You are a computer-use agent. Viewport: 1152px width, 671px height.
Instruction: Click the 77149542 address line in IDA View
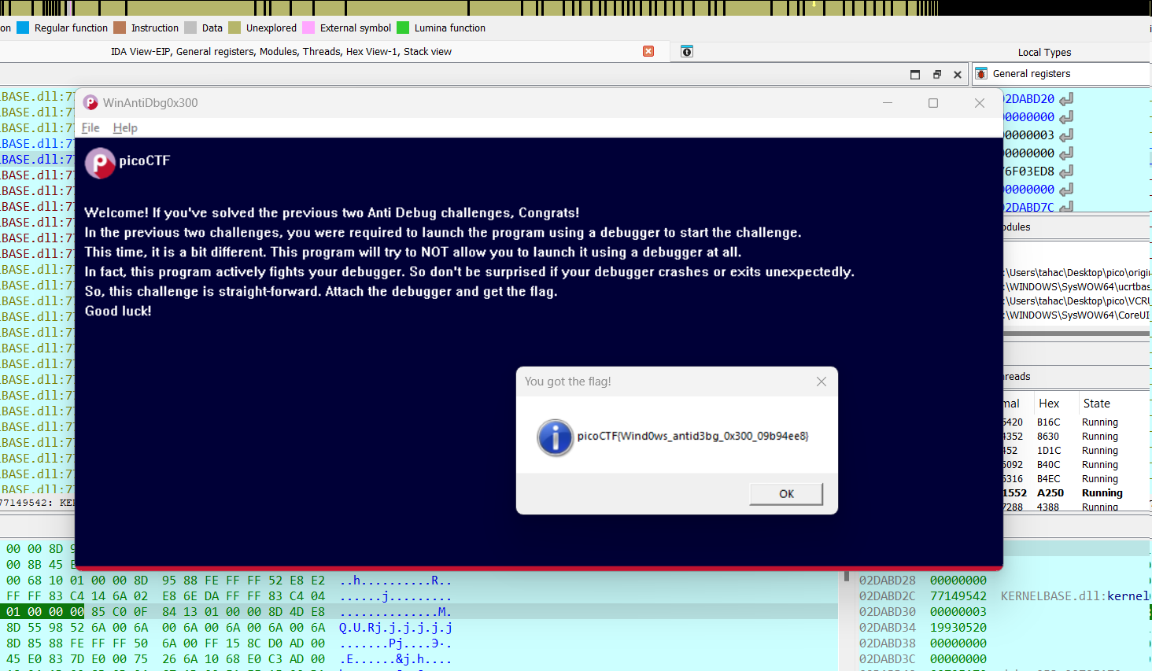[x=37, y=503]
